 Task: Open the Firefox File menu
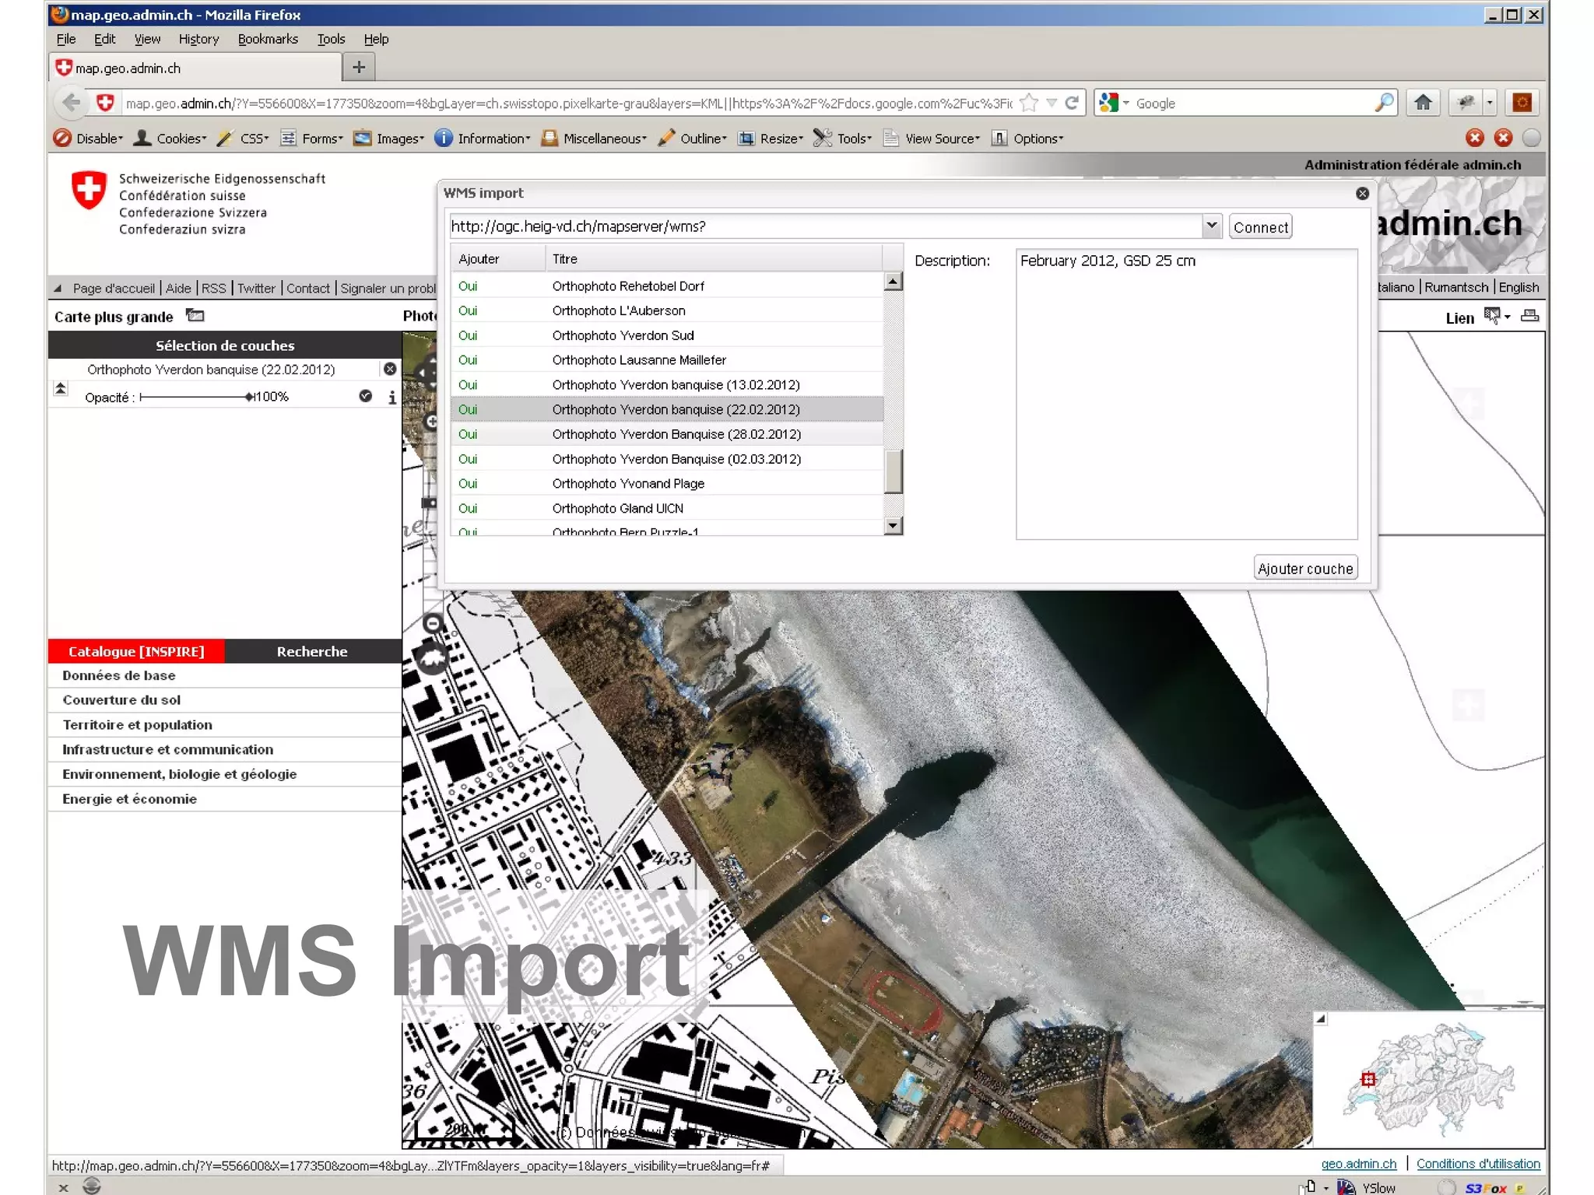(66, 39)
